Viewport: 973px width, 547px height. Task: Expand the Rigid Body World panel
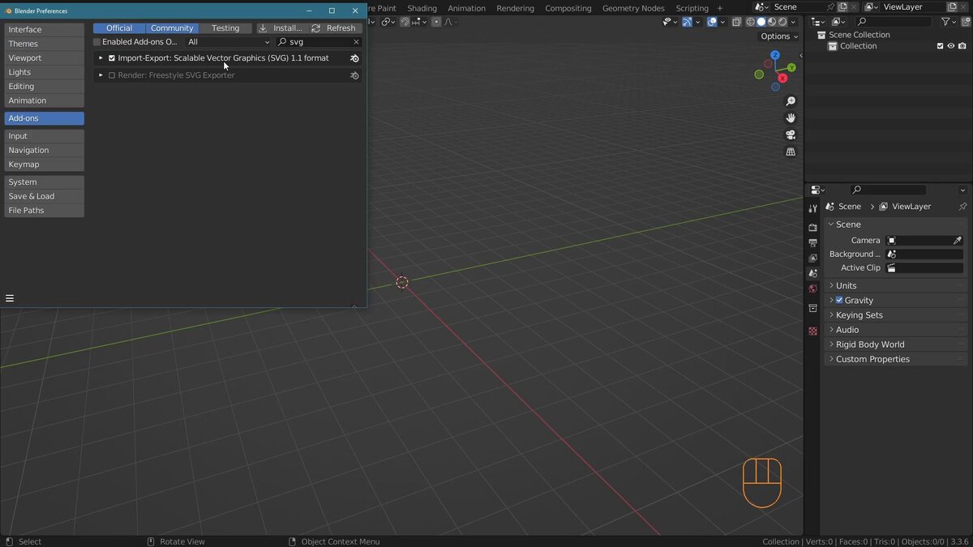[896, 344]
